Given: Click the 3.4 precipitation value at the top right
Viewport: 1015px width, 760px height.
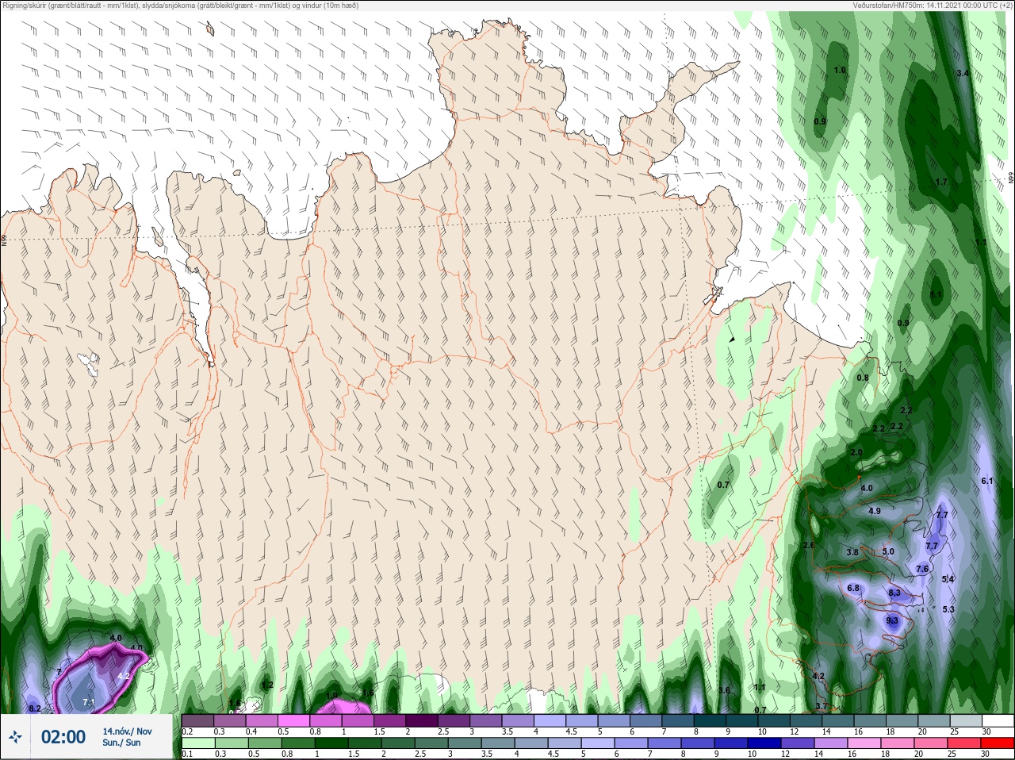Looking at the screenshot, I should (963, 73).
